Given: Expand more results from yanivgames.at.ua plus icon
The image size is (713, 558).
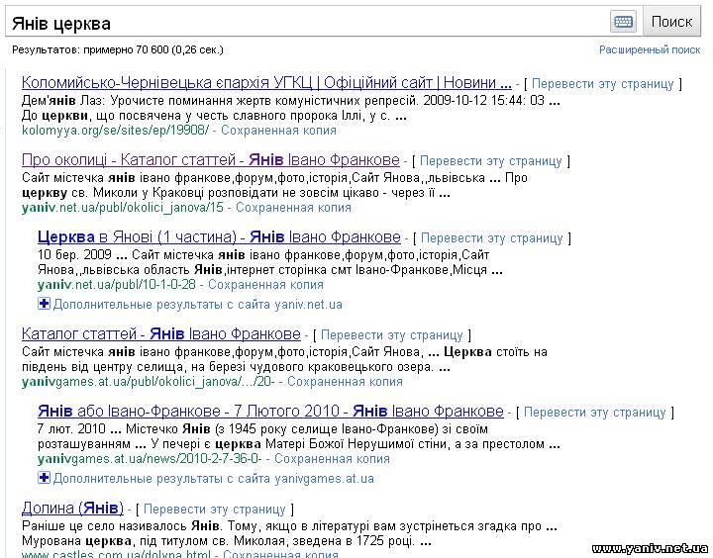Looking at the screenshot, I should tap(44, 478).
